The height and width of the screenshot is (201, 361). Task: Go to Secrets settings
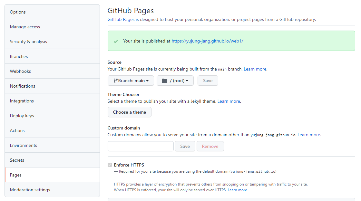pyautogui.click(x=52, y=160)
